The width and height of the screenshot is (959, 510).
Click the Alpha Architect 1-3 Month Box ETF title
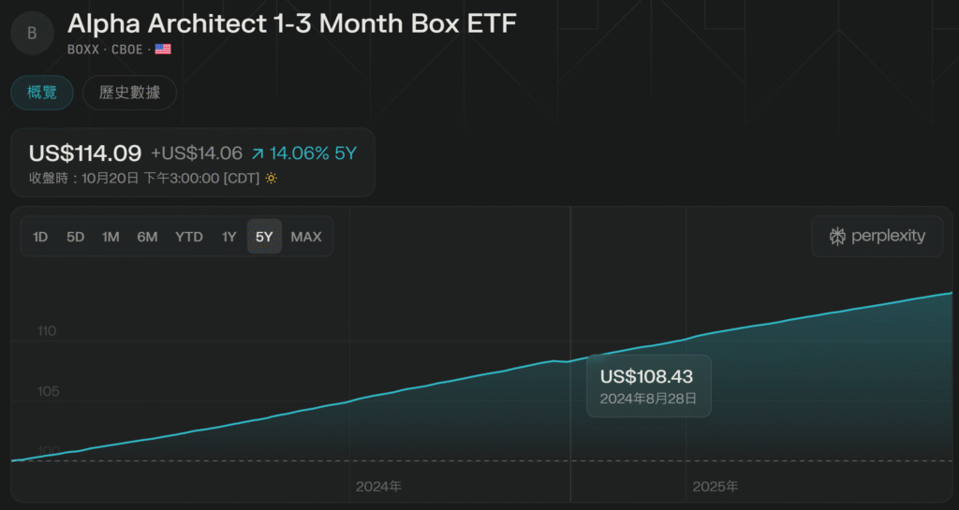pos(291,24)
